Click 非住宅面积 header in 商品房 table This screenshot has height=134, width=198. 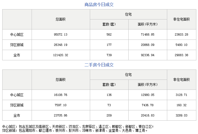(181, 19)
